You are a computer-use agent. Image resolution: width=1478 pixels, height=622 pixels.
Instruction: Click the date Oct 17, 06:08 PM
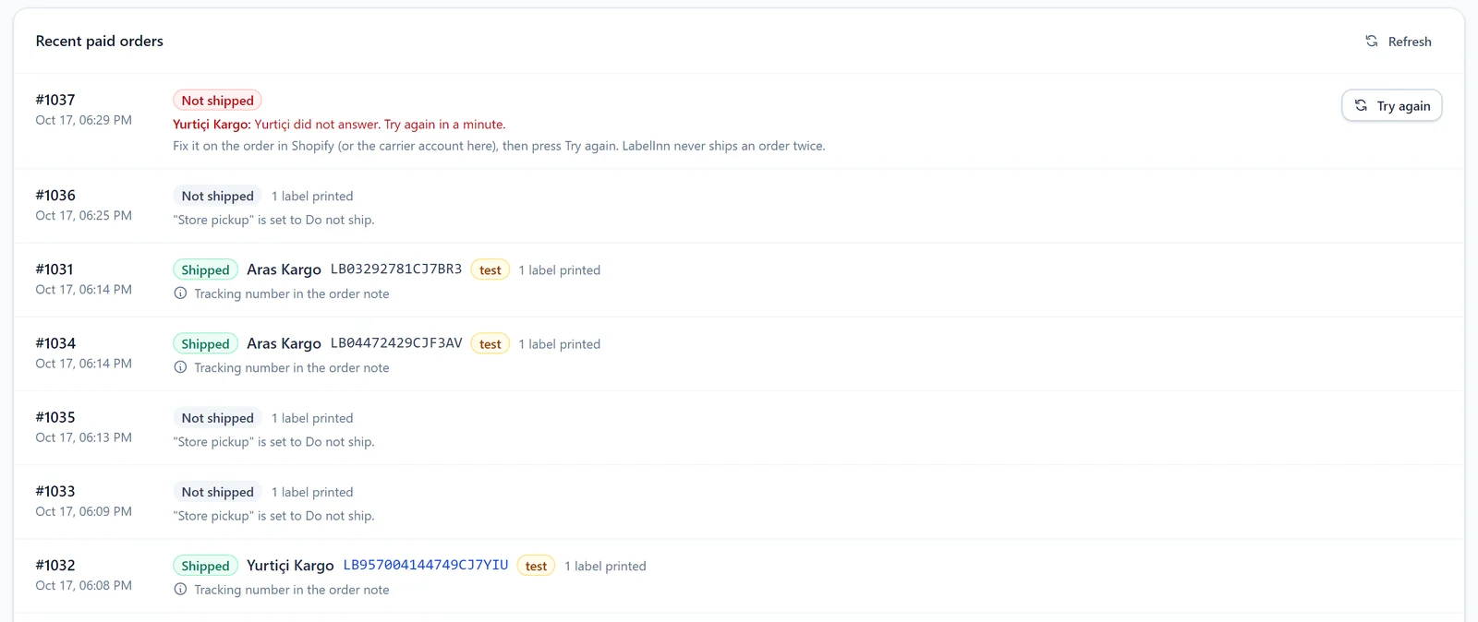83,585
